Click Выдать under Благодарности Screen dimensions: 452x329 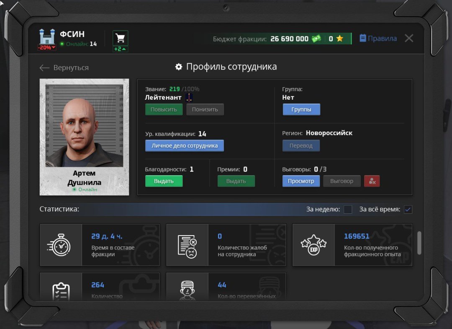(x=164, y=181)
